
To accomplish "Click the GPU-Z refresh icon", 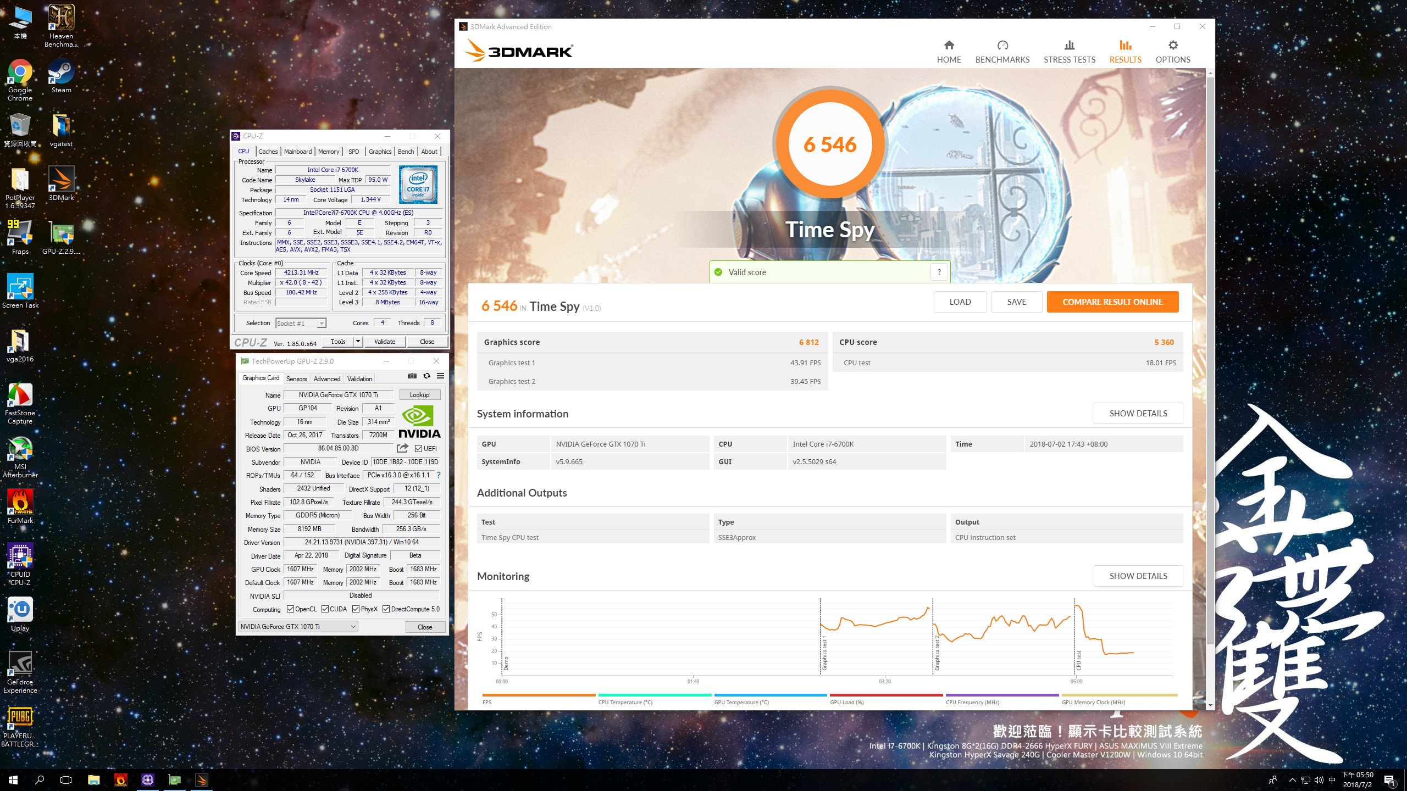I will coord(426,376).
